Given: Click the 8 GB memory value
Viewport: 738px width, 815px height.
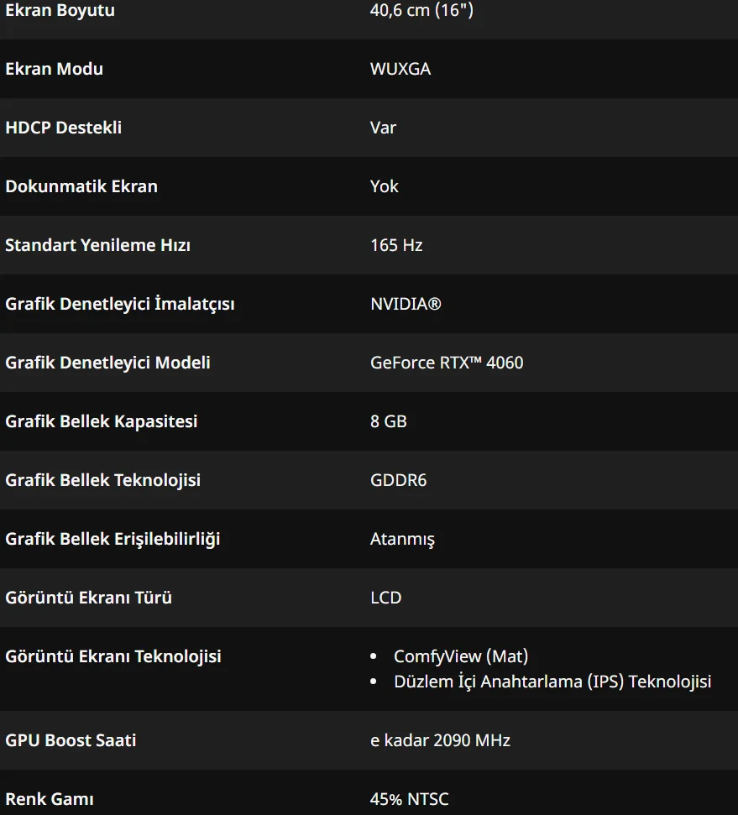Looking at the screenshot, I should [389, 421].
